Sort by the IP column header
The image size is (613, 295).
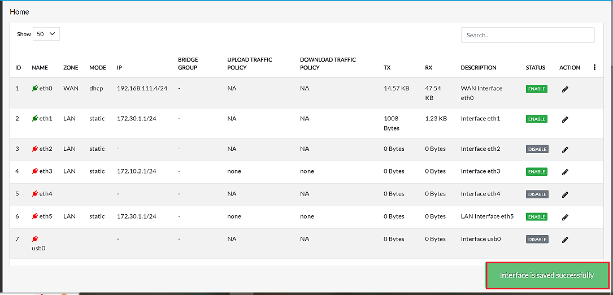119,68
